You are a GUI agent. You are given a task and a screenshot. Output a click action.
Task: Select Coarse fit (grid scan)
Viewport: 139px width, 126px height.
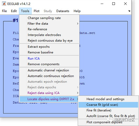tap(108, 105)
